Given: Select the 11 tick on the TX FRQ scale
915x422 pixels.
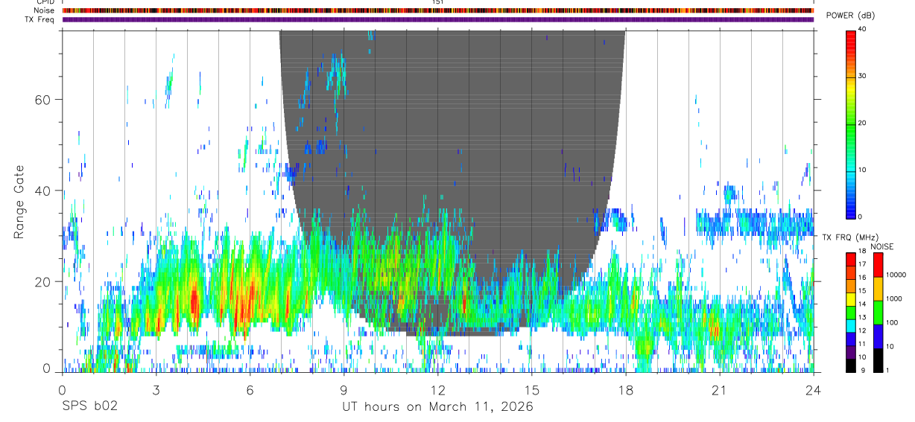Looking at the screenshot, I should point(863,344).
